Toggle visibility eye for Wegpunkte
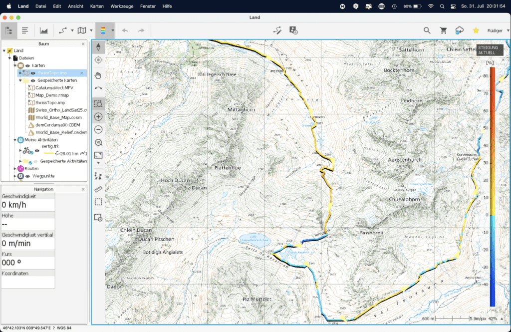Image resolution: width=511 pixels, height=332 pixels. [28, 176]
